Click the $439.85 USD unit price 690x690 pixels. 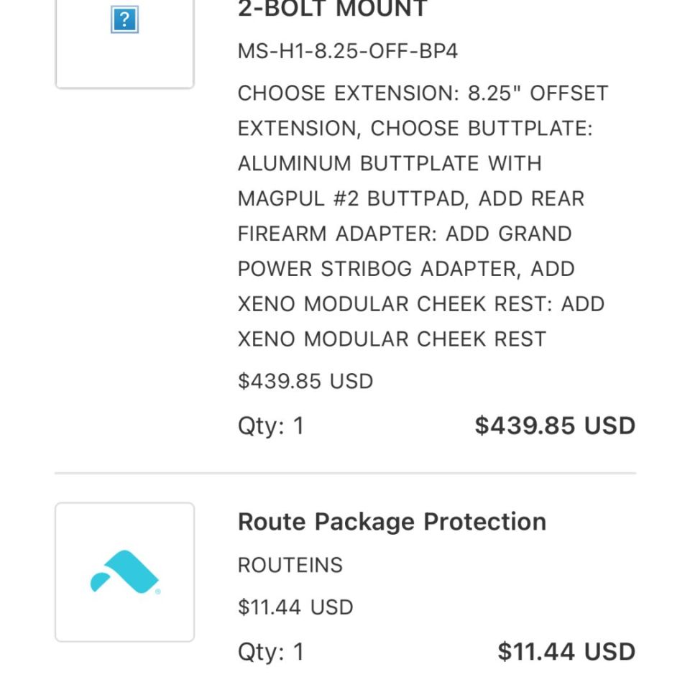click(305, 381)
